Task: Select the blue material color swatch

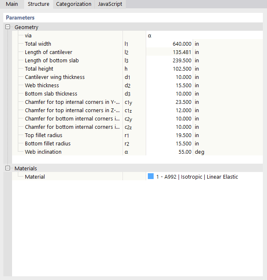Action: tap(151, 177)
